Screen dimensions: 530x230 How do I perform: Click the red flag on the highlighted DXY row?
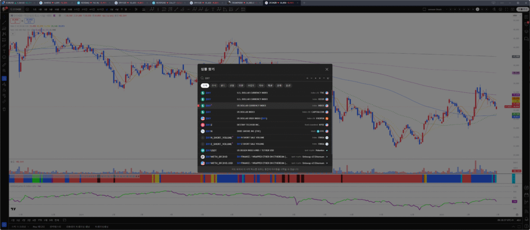click(x=198, y=105)
